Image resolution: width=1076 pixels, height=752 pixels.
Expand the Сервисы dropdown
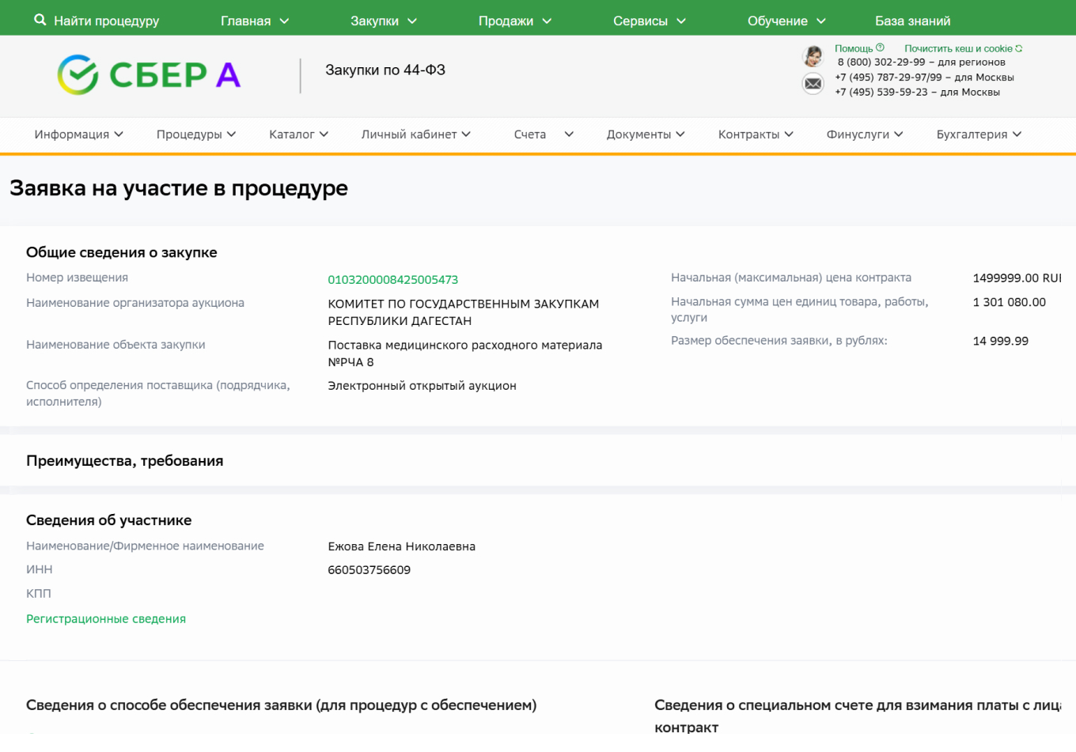click(x=641, y=21)
